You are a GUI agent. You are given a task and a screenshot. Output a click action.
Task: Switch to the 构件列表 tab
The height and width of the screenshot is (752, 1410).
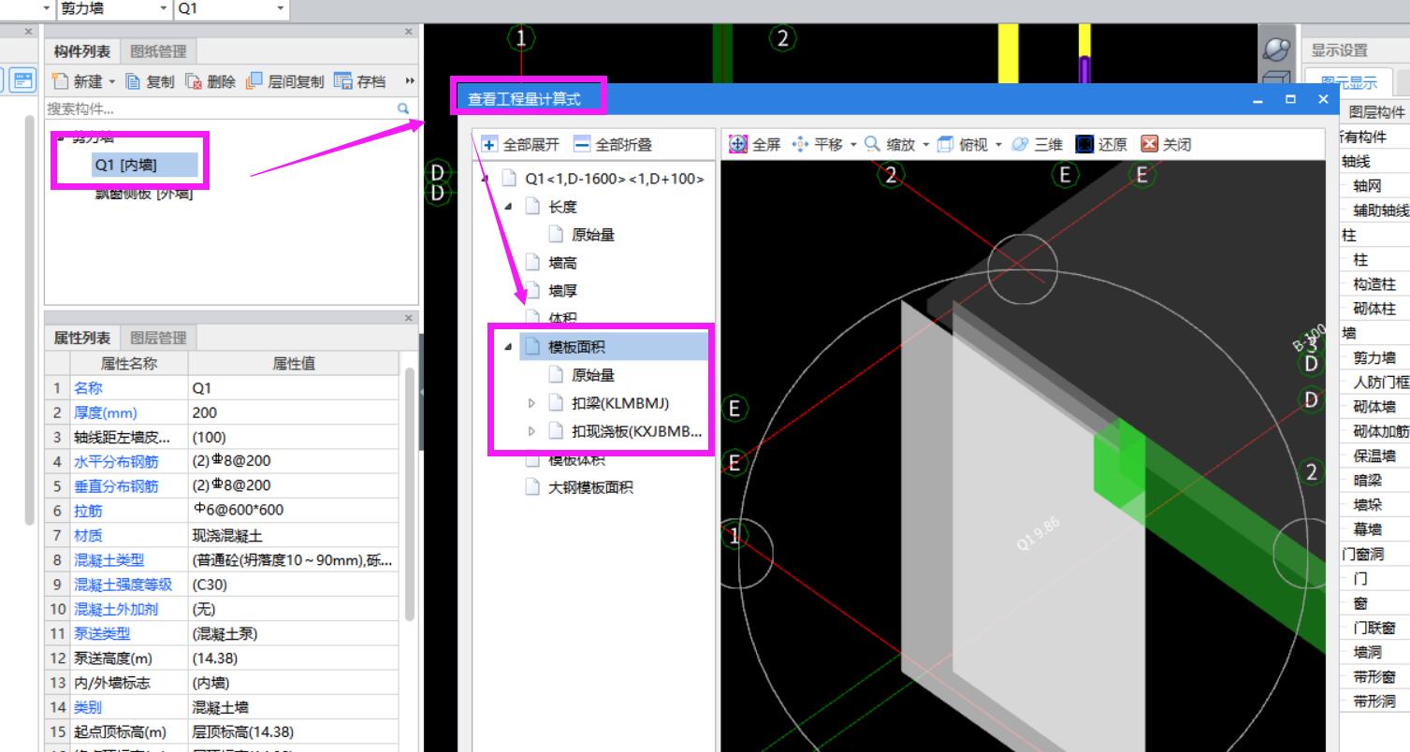[83, 51]
